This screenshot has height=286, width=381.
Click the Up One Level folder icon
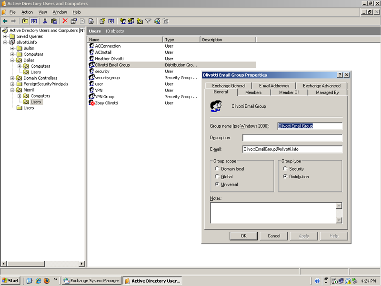pyautogui.click(x=25, y=21)
